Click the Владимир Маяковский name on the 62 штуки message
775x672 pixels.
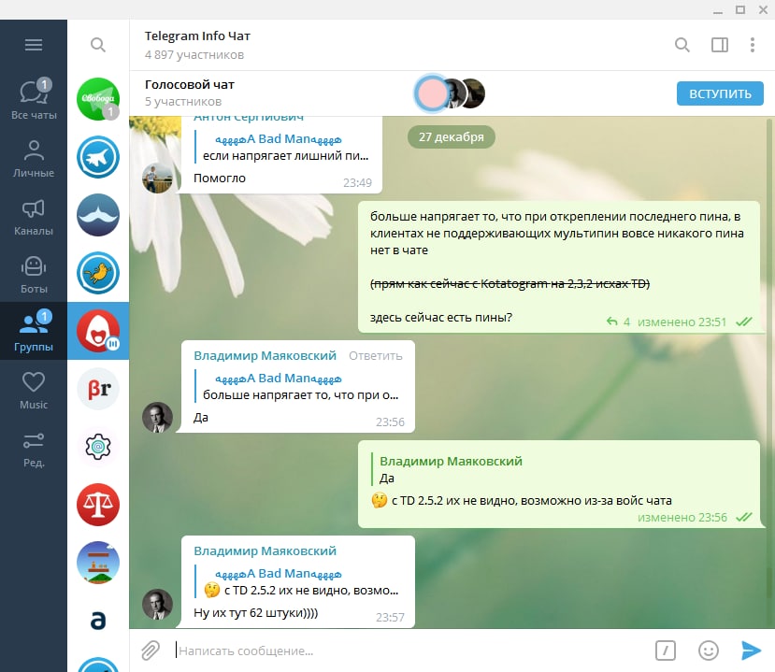265,550
